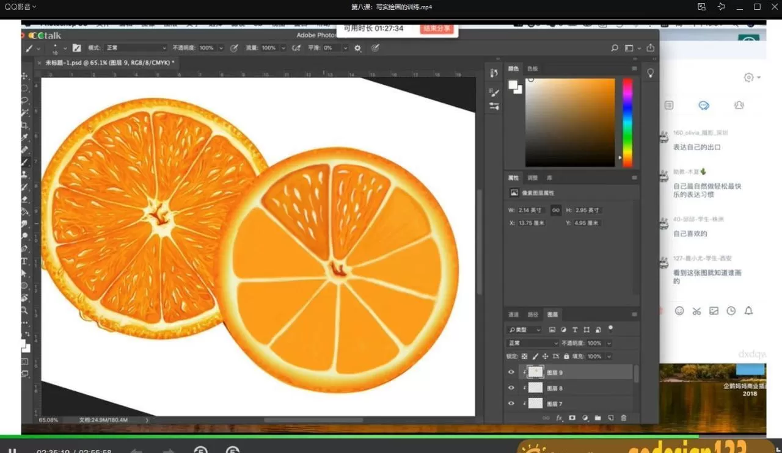
Task: Click the rainbow hue slider strip
Action: [627, 122]
